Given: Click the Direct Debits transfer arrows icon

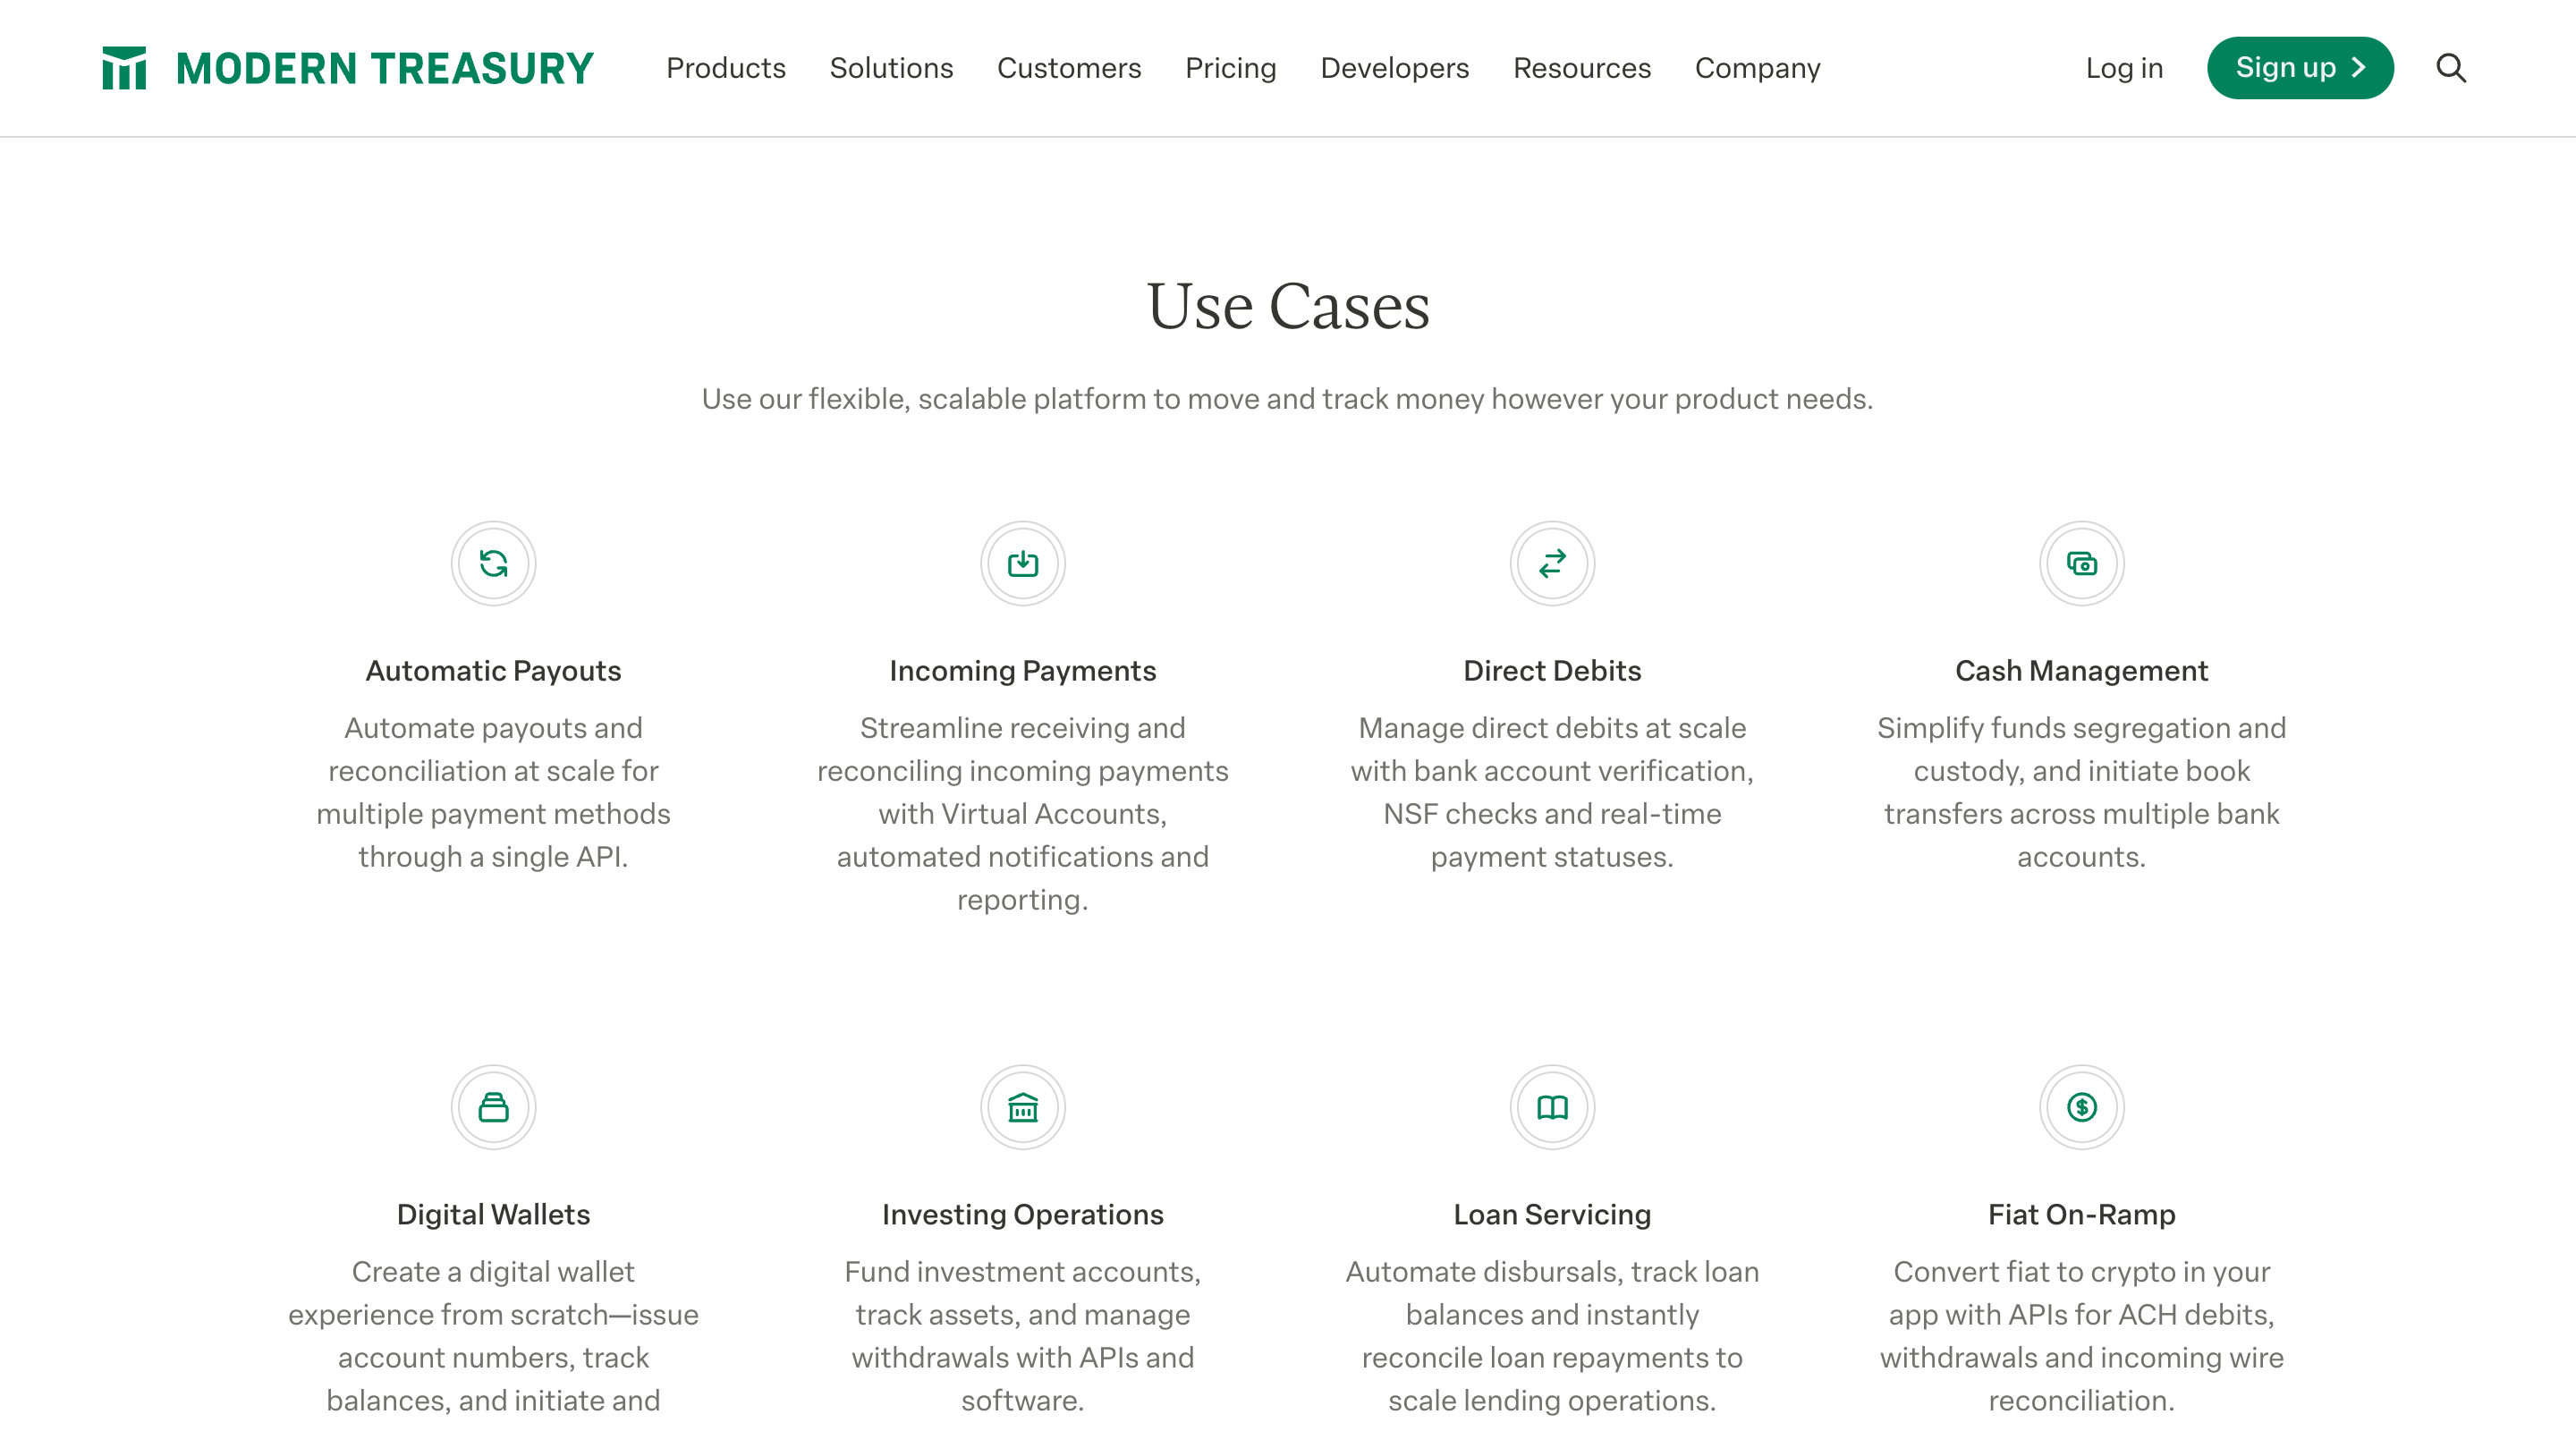Looking at the screenshot, I should tap(1551, 564).
